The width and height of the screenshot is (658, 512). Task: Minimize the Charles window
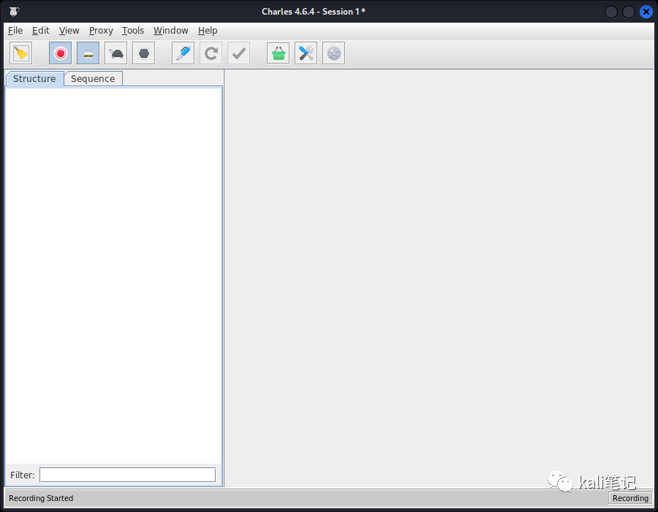[611, 12]
